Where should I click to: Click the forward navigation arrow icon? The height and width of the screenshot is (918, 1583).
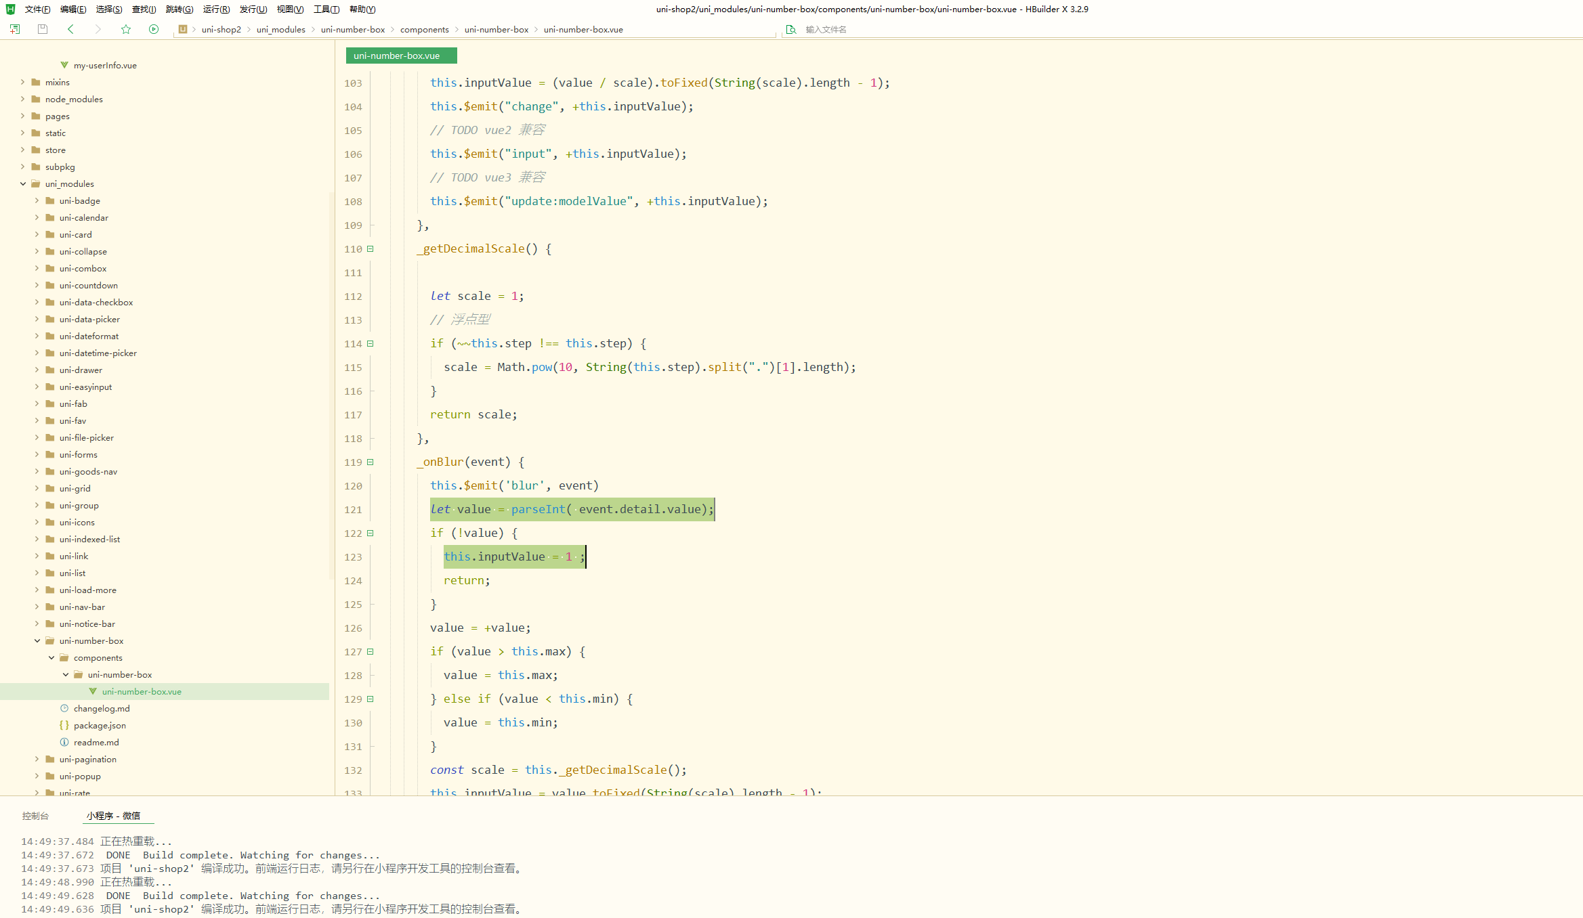[x=98, y=29]
